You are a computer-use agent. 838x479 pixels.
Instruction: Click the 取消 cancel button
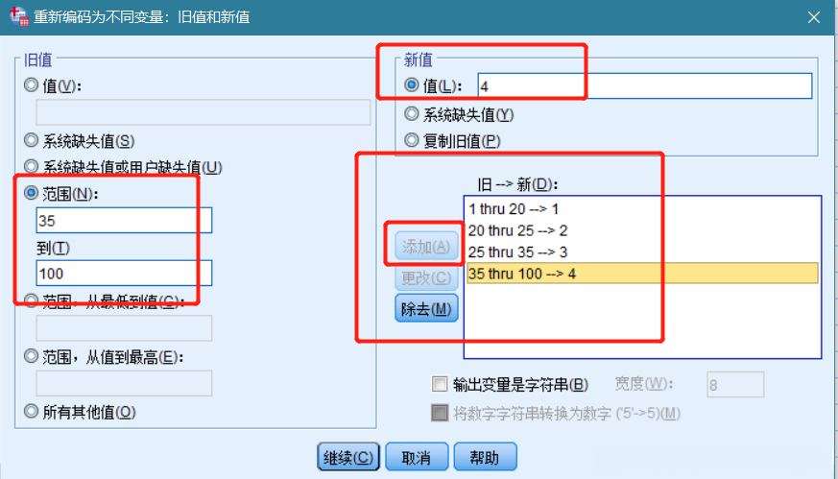tap(417, 457)
